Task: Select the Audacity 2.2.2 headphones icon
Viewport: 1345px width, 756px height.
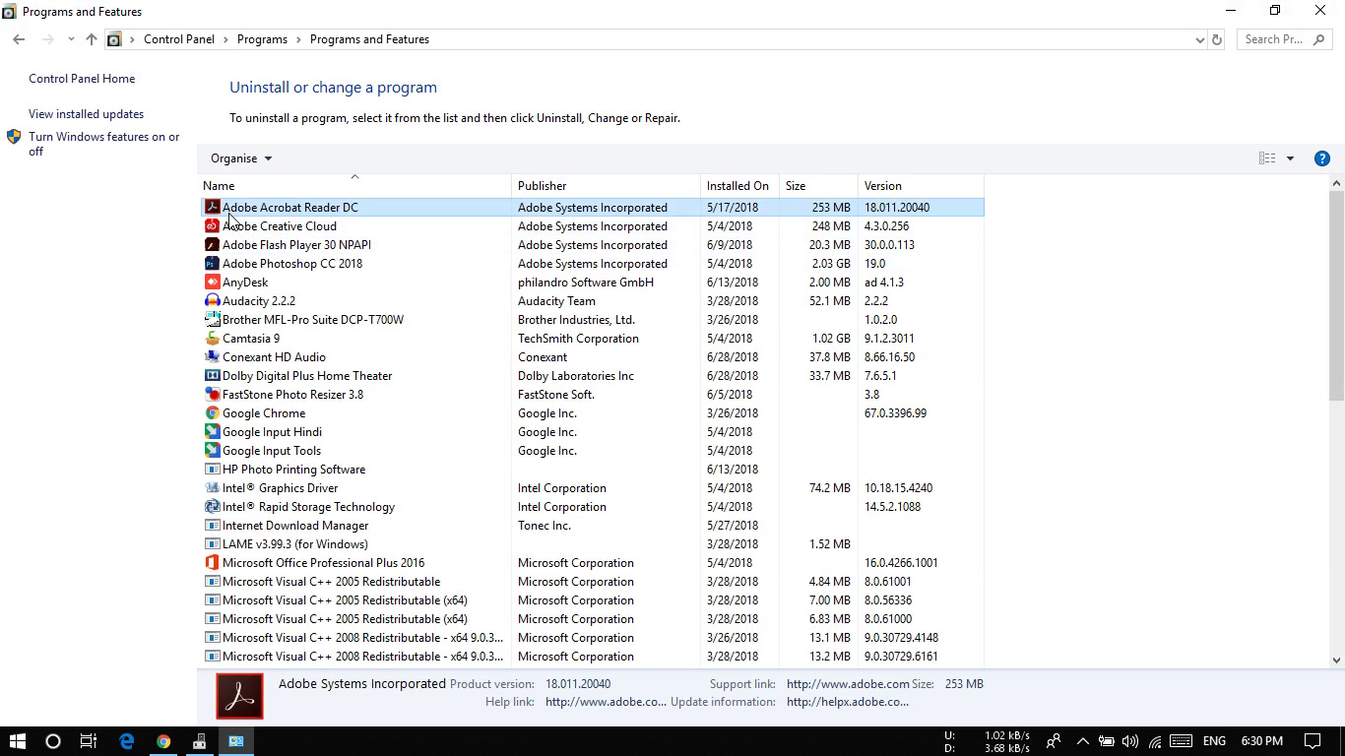Action: 212,301
